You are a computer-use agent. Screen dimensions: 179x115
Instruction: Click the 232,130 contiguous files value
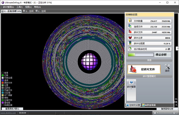pos(154,27)
